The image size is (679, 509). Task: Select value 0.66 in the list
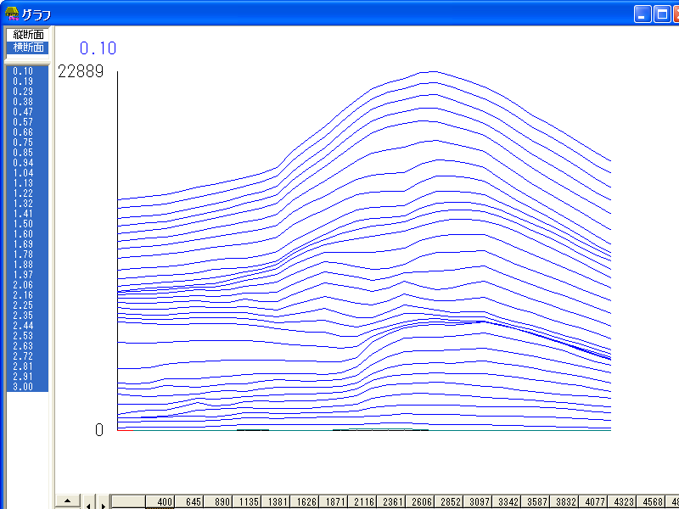tap(28, 132)
